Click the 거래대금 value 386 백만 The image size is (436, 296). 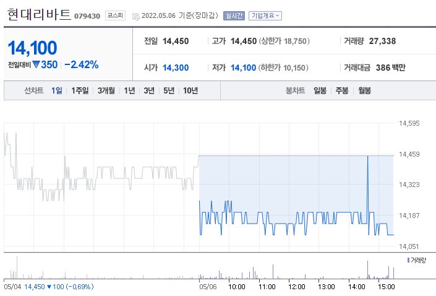pyautogui.click(x=391, y=67)
